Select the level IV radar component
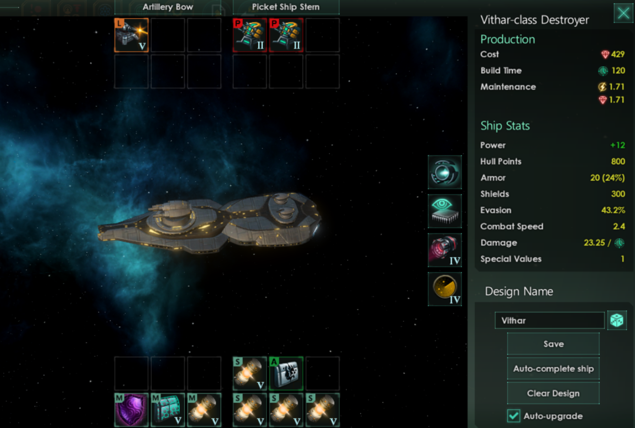Viewport: 635px width, 428px height. (444, 289)
